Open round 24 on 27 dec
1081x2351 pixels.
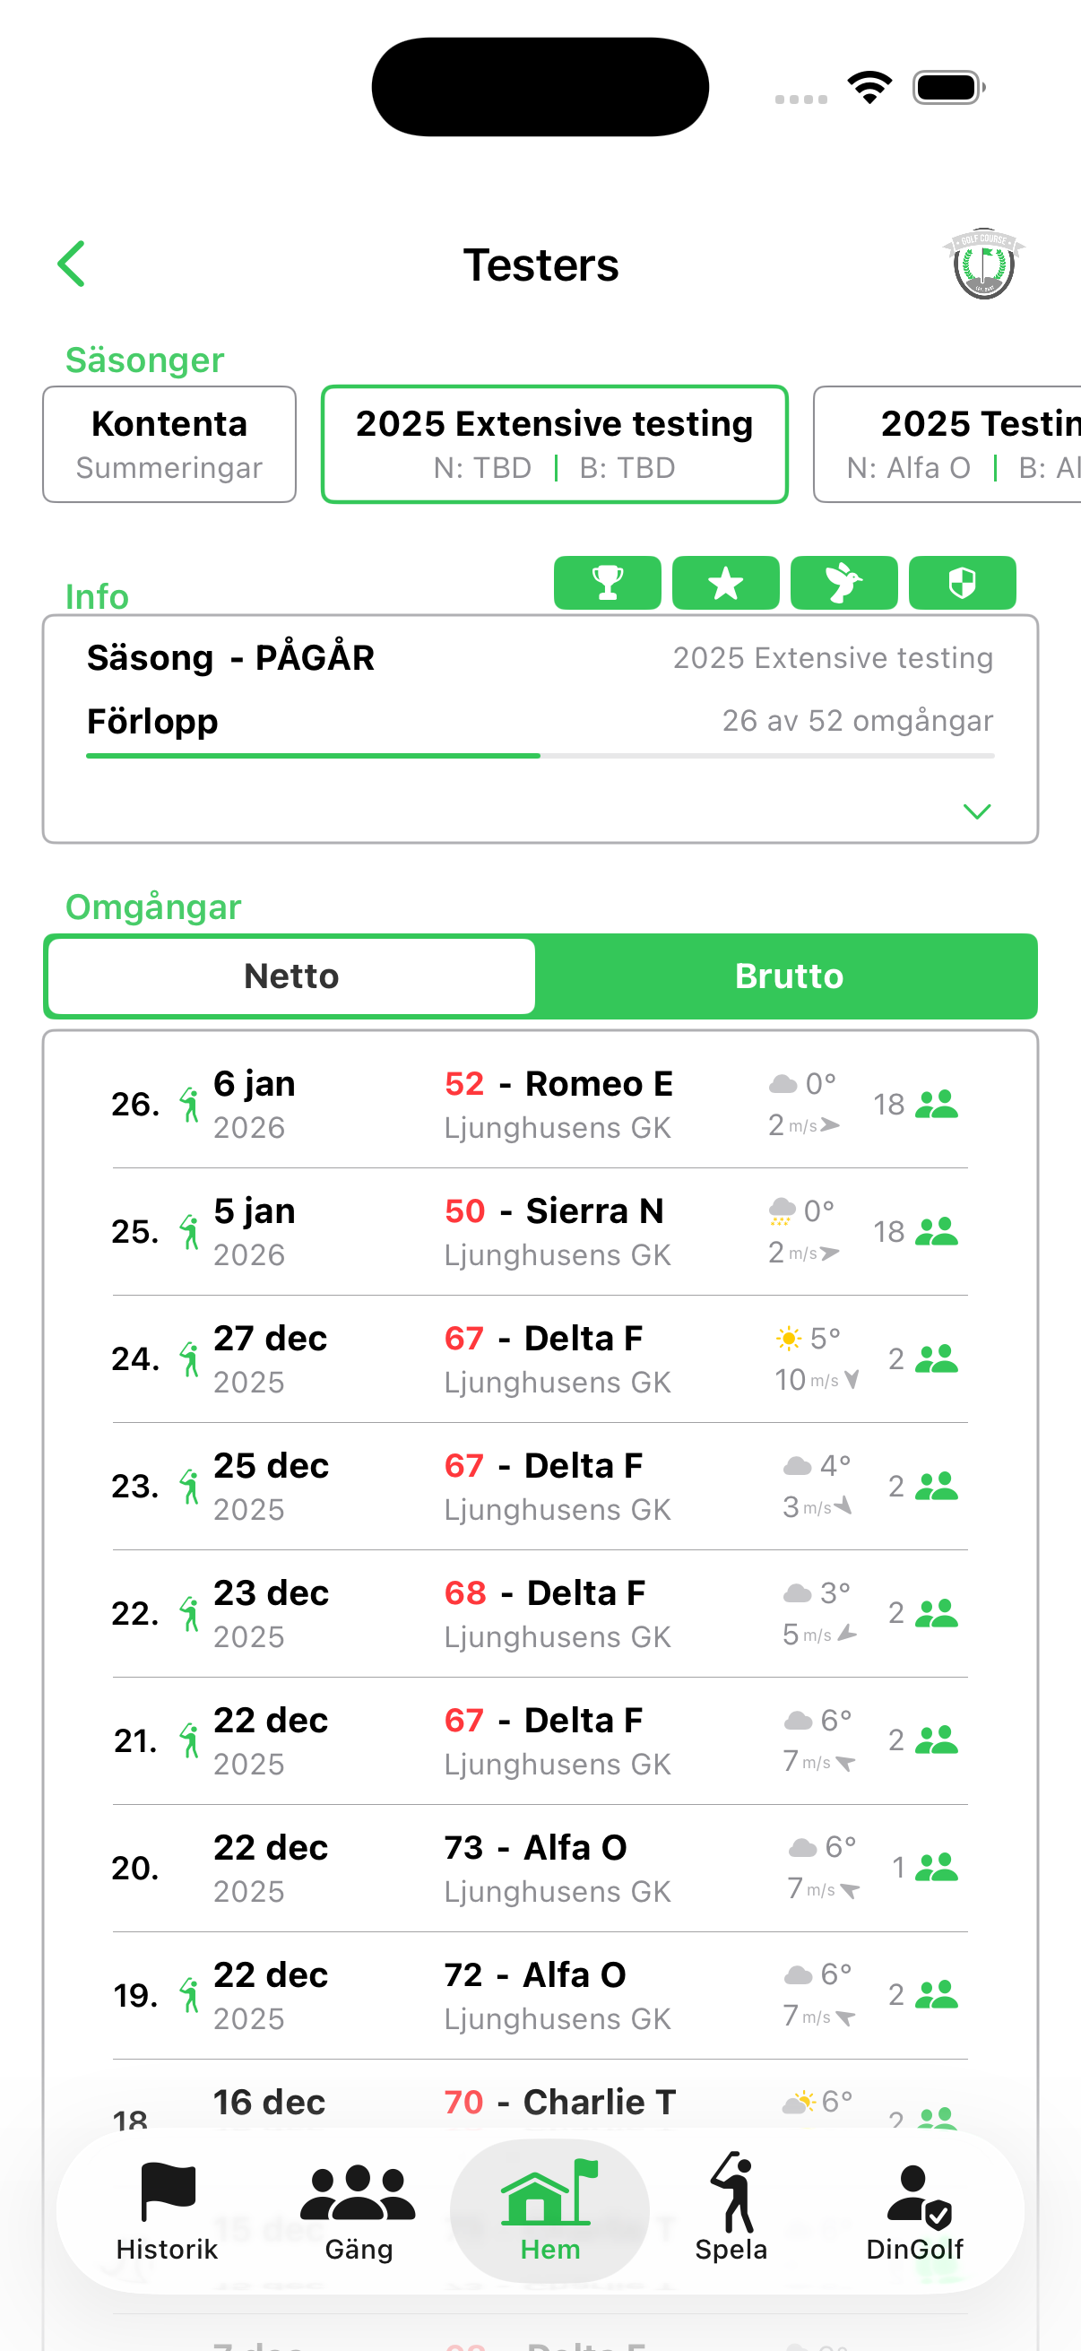click(x=539, y=1358)
